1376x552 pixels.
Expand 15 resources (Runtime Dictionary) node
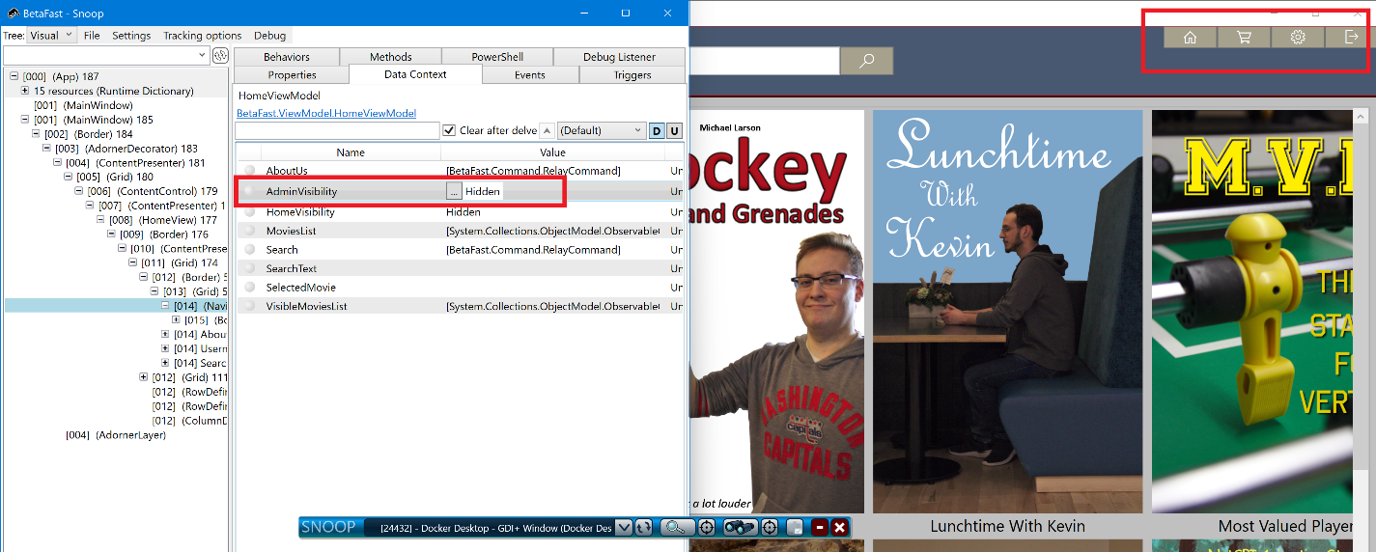25,91
